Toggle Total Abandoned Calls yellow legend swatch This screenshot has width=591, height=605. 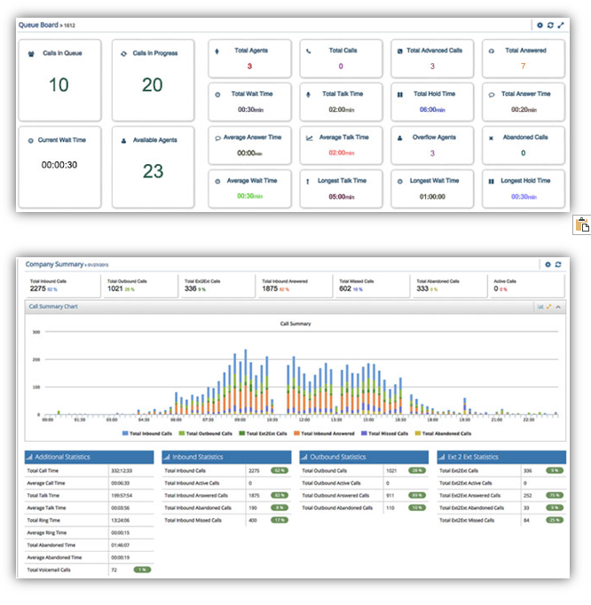click(417, 433)
